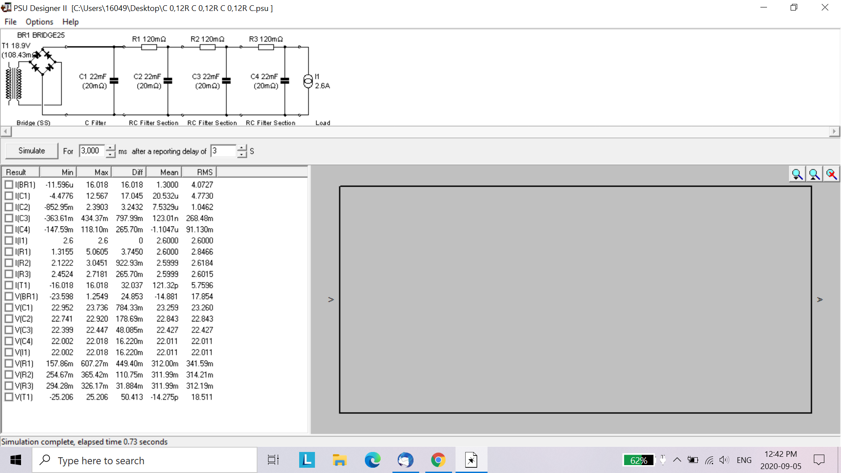Open the volume control in system tray

(724, 460)
